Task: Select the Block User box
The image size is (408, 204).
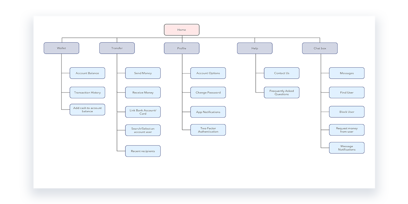Action: click(x=347, y=112)
